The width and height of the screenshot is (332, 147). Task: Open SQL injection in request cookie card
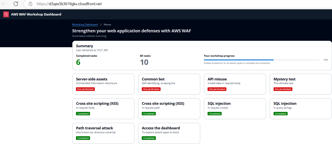coord(235,109)
